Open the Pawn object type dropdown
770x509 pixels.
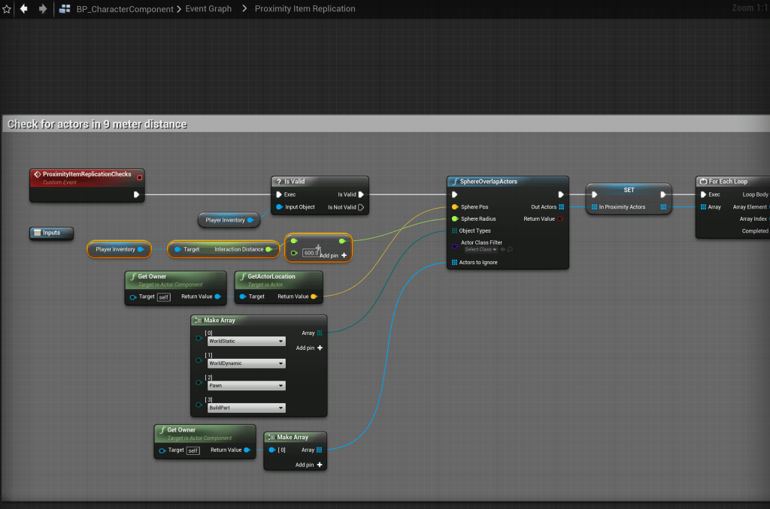click(245, 385)
